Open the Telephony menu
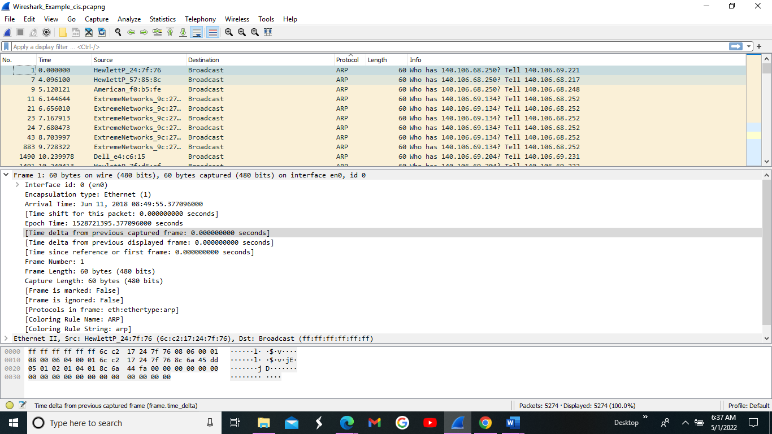 200,19
